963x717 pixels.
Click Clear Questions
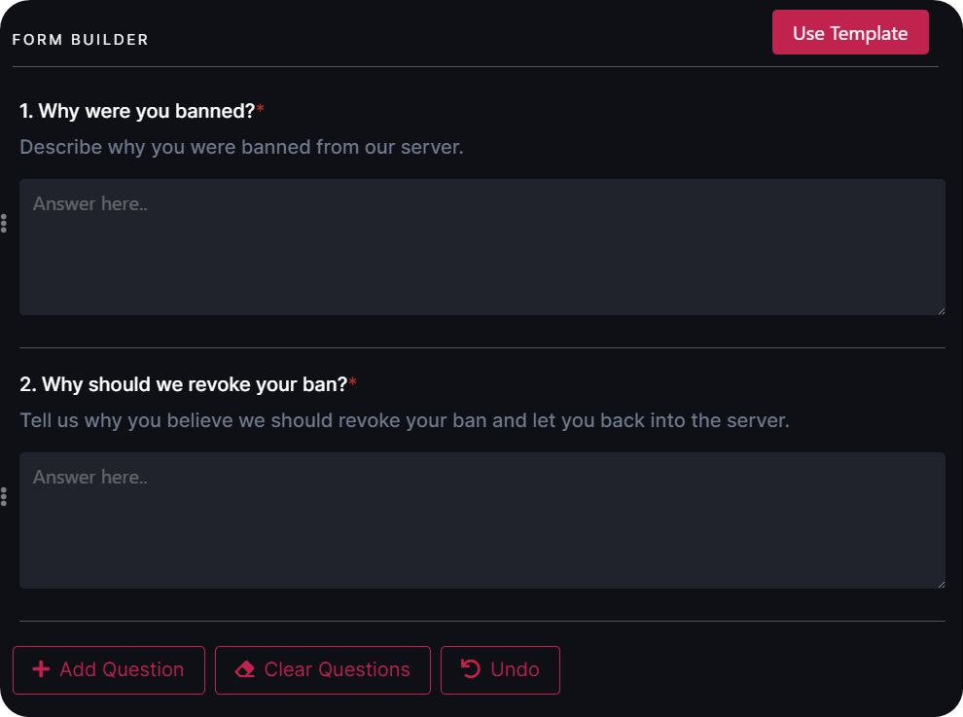[323, 669]
